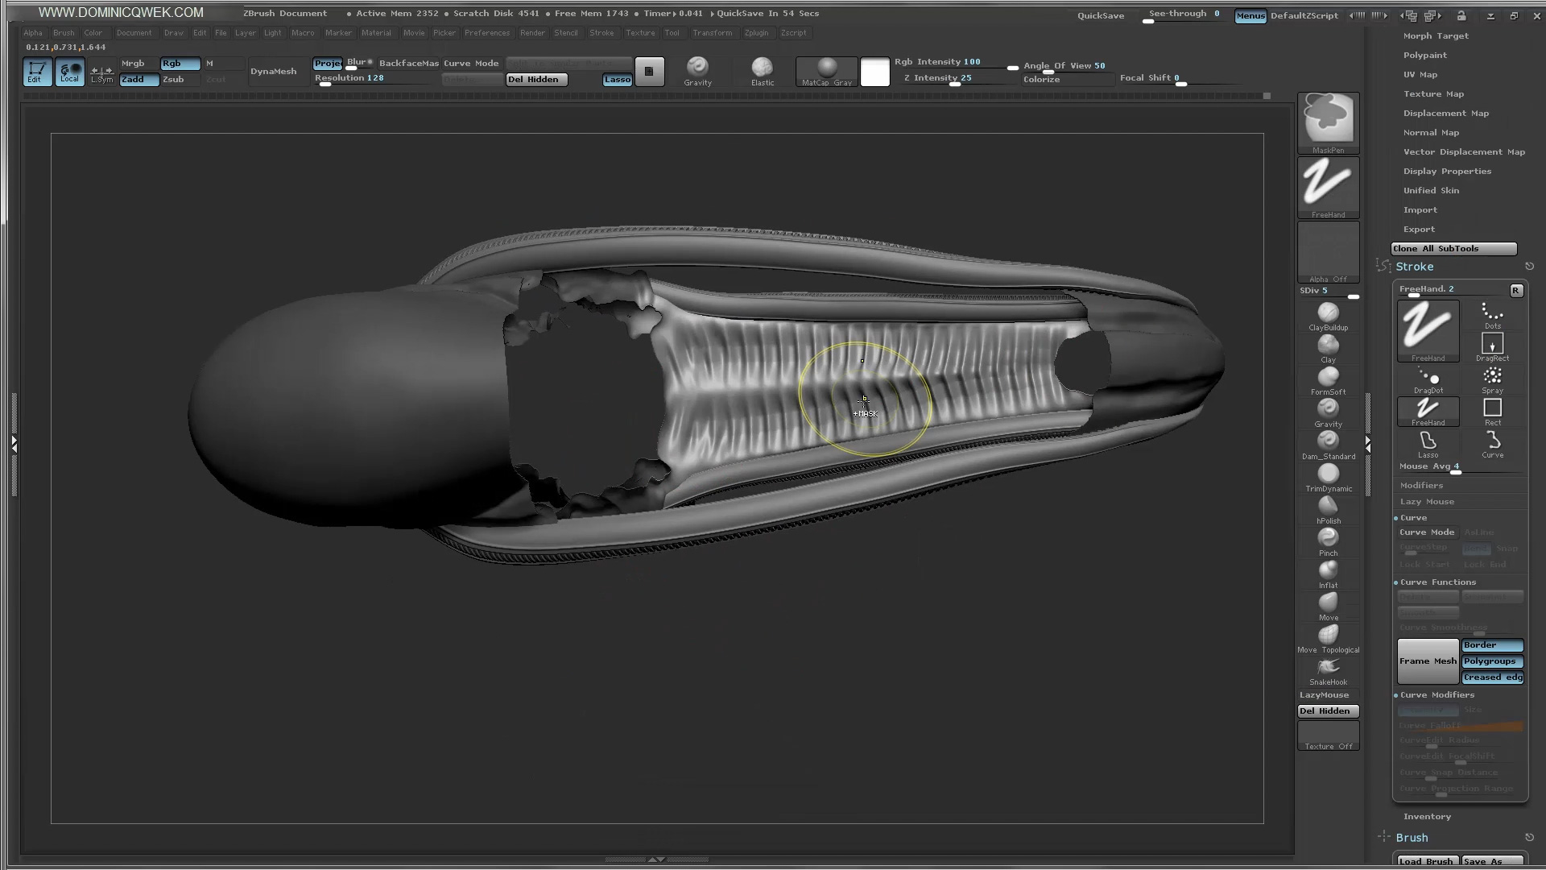Click the white color swatch
The image size is (1546, 870).
click(874, 72)
